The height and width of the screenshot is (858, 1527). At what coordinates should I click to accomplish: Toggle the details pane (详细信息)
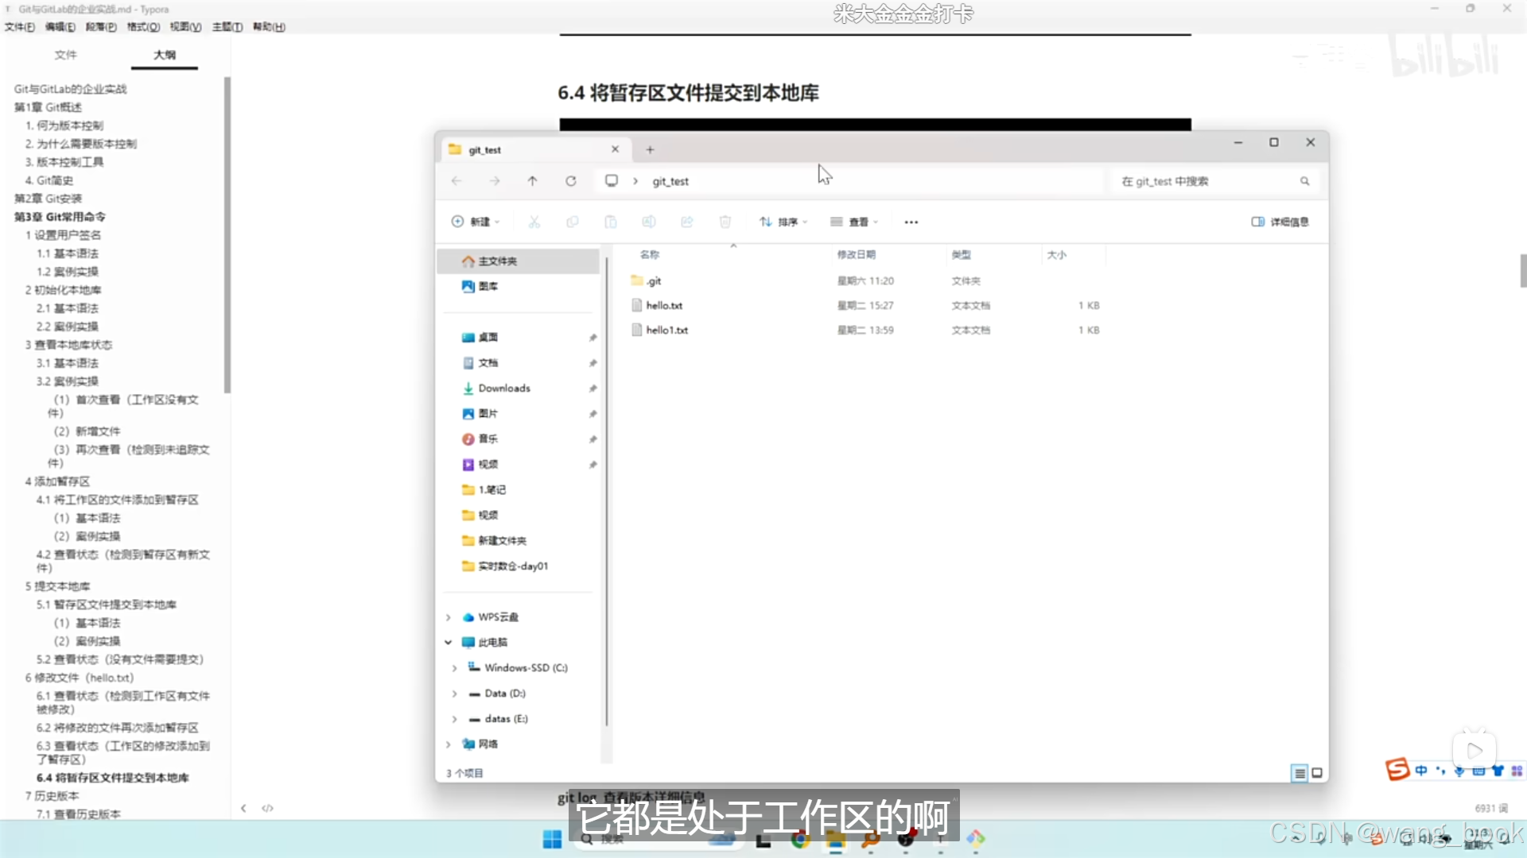[1280, 222]
